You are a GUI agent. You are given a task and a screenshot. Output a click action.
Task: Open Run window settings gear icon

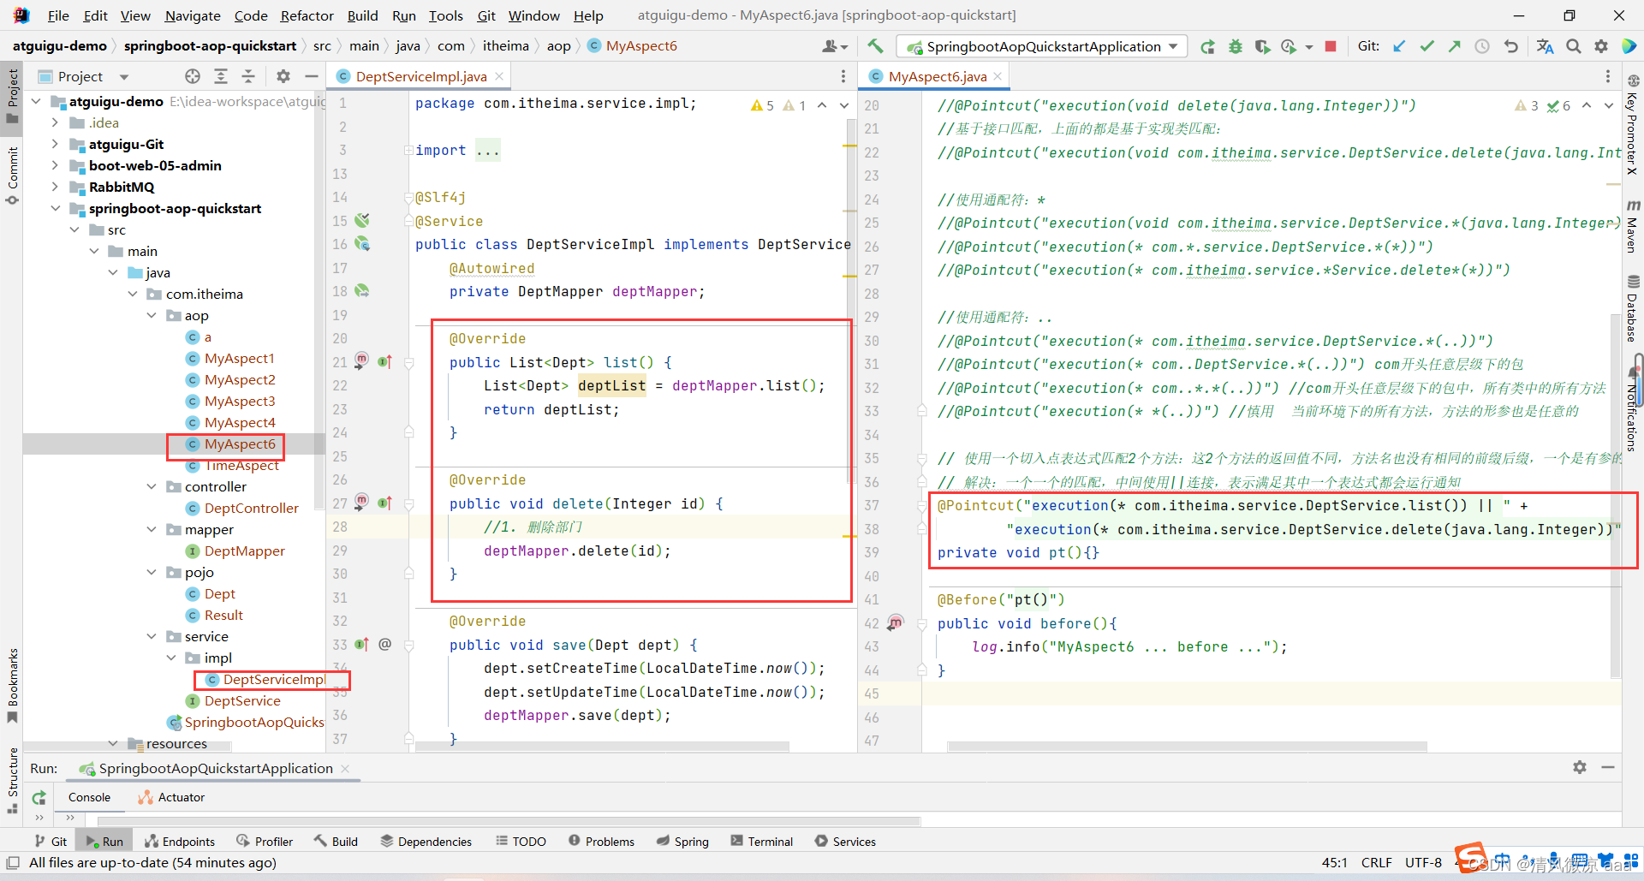1580,767
